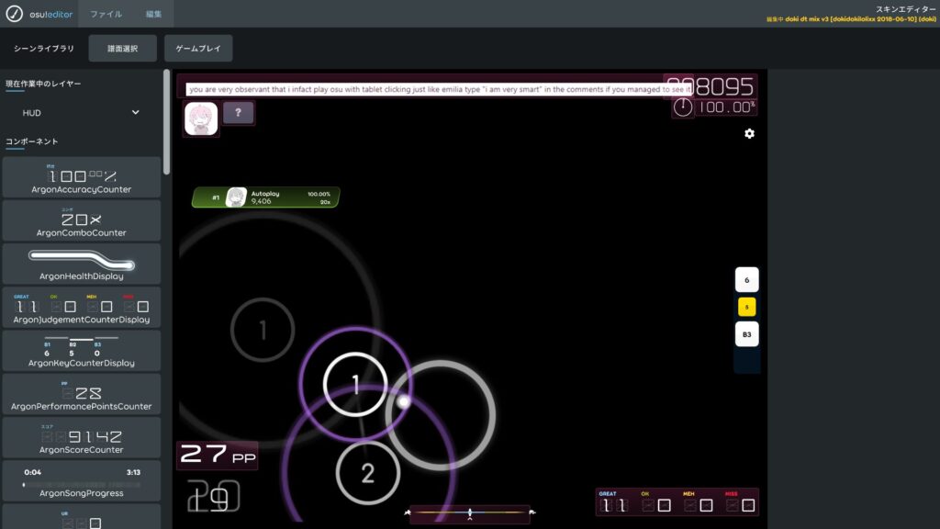Click the question mark box beside the avatar
940x529 pixels.
click(239, 113)
